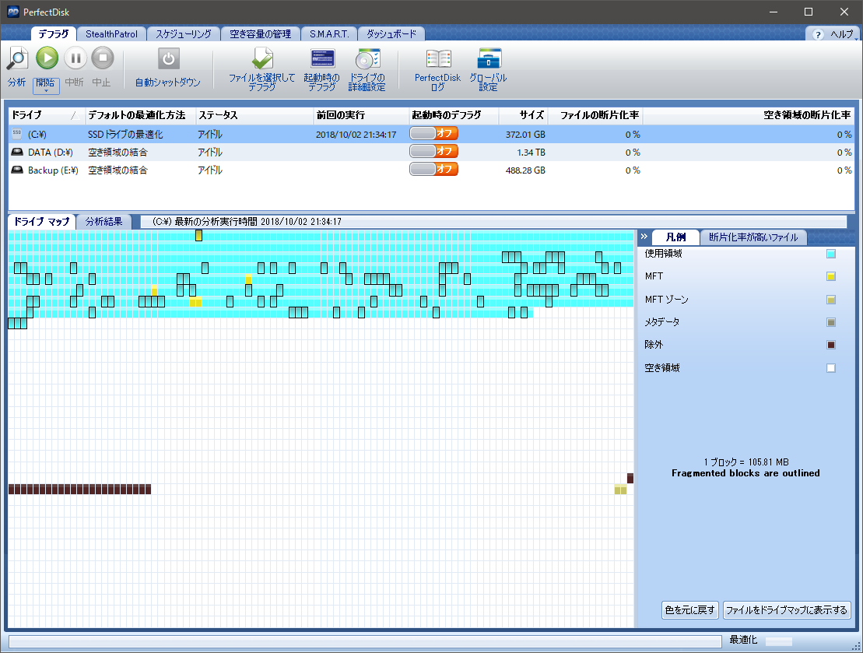
Task: Toggle boot time defrag for Backup (E:)
Action: coord(433,169)
